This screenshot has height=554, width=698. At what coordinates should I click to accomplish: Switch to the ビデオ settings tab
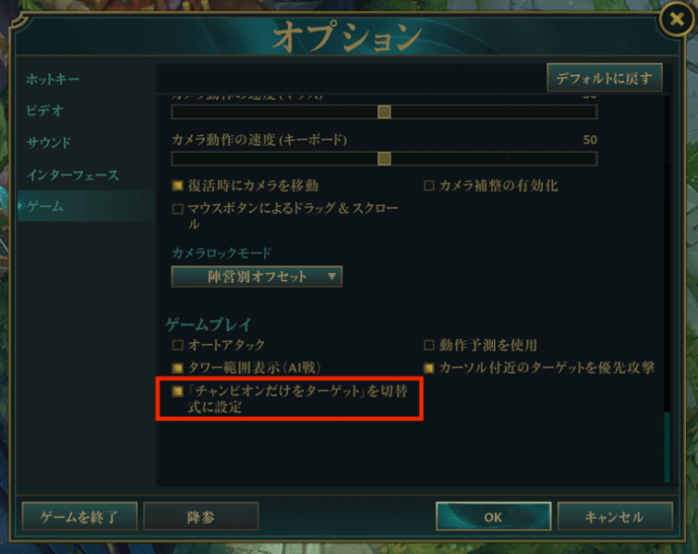point(44,110)
